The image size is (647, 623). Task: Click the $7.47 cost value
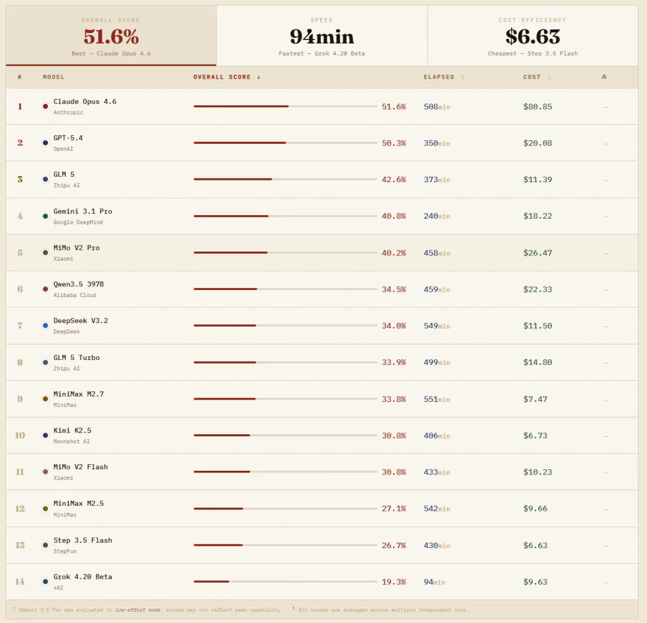[535, 400]
